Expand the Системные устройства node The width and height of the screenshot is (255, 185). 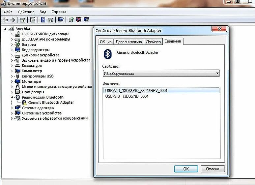point(12,113)
